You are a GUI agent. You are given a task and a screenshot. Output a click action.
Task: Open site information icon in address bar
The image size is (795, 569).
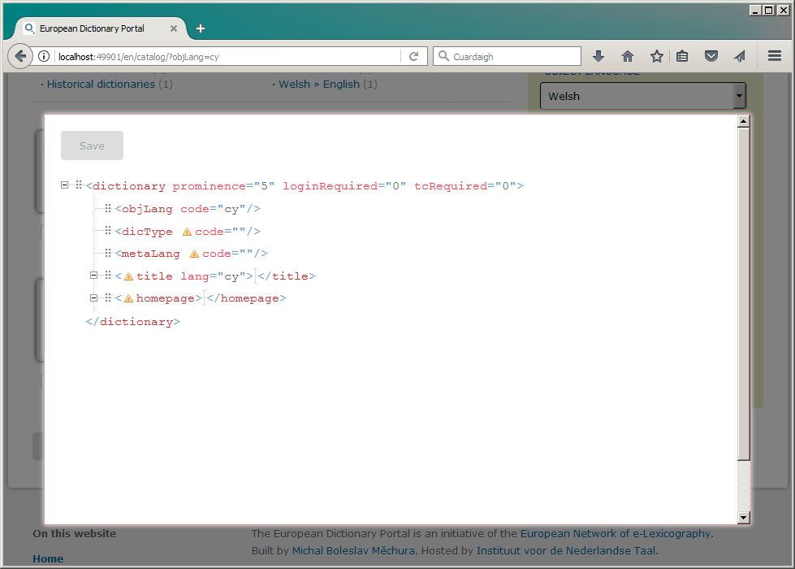44,56
